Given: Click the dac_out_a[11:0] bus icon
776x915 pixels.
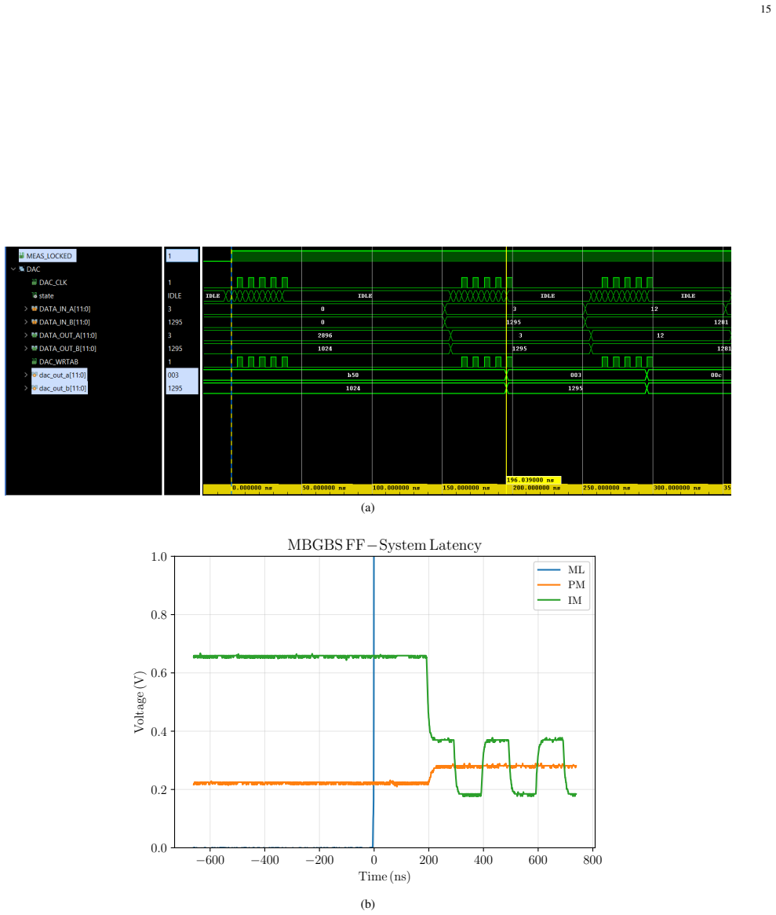Looking at the screenshot, I should coord(35,375).
